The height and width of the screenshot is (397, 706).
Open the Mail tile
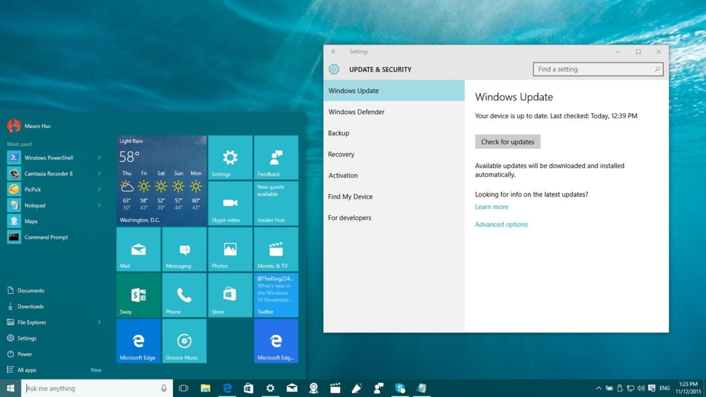138,249
